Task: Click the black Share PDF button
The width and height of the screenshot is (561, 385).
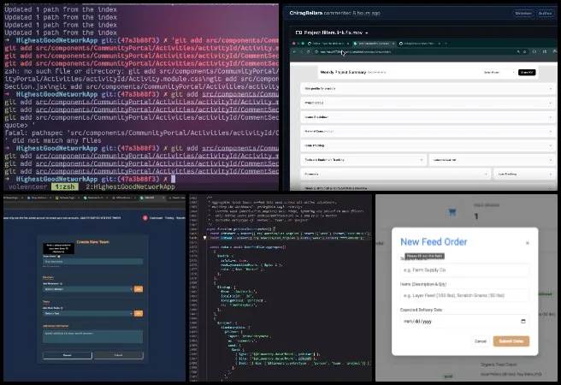Action: 526,73
